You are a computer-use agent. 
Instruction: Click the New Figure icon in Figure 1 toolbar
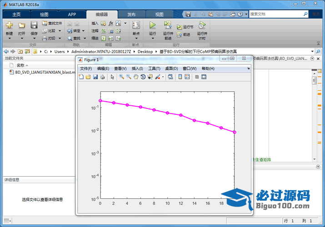pyautogui.click(x=81, y=77)
